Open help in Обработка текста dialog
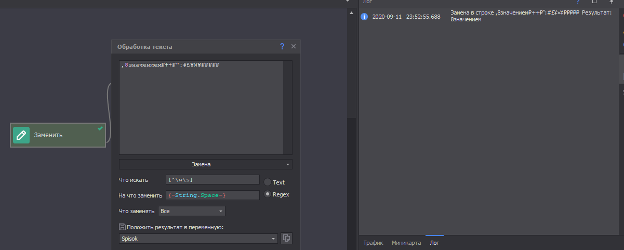The width and height of the screenshot is (624, 250). click(x=282, y=46)
